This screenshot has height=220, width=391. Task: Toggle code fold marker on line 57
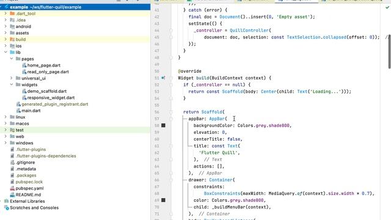171,119
